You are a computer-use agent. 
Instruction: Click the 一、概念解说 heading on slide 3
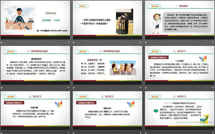pyautogui.click(x=182, y=6)
